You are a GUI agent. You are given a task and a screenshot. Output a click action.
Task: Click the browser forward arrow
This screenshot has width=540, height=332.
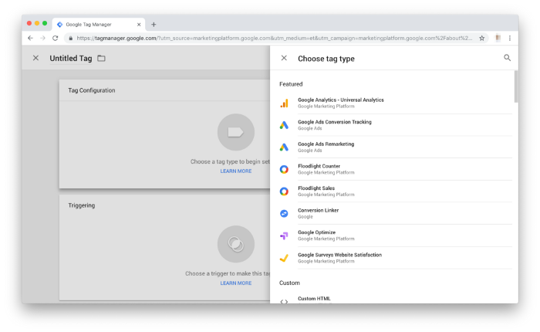click(x=42, y=38)
